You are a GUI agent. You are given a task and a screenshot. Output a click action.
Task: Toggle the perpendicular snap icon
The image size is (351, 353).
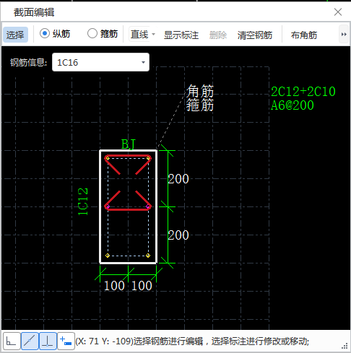click(48, 341)
